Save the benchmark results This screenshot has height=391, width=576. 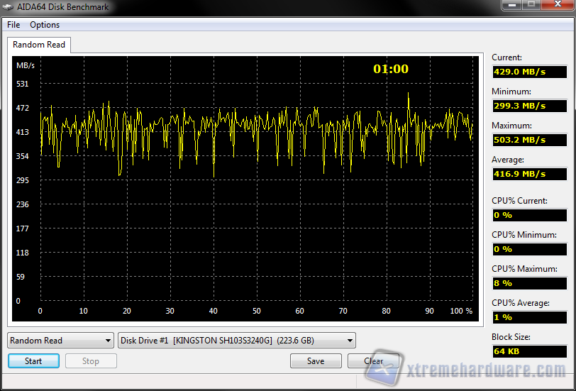point(316,361)
